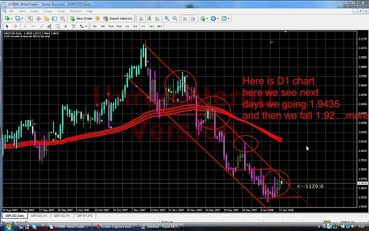369x231 pixels.
Task: Open the Profiles icon
Action: (18, 18)
